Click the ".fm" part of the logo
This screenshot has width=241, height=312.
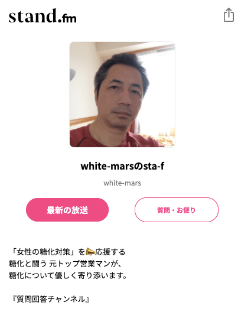coord(67,18)
